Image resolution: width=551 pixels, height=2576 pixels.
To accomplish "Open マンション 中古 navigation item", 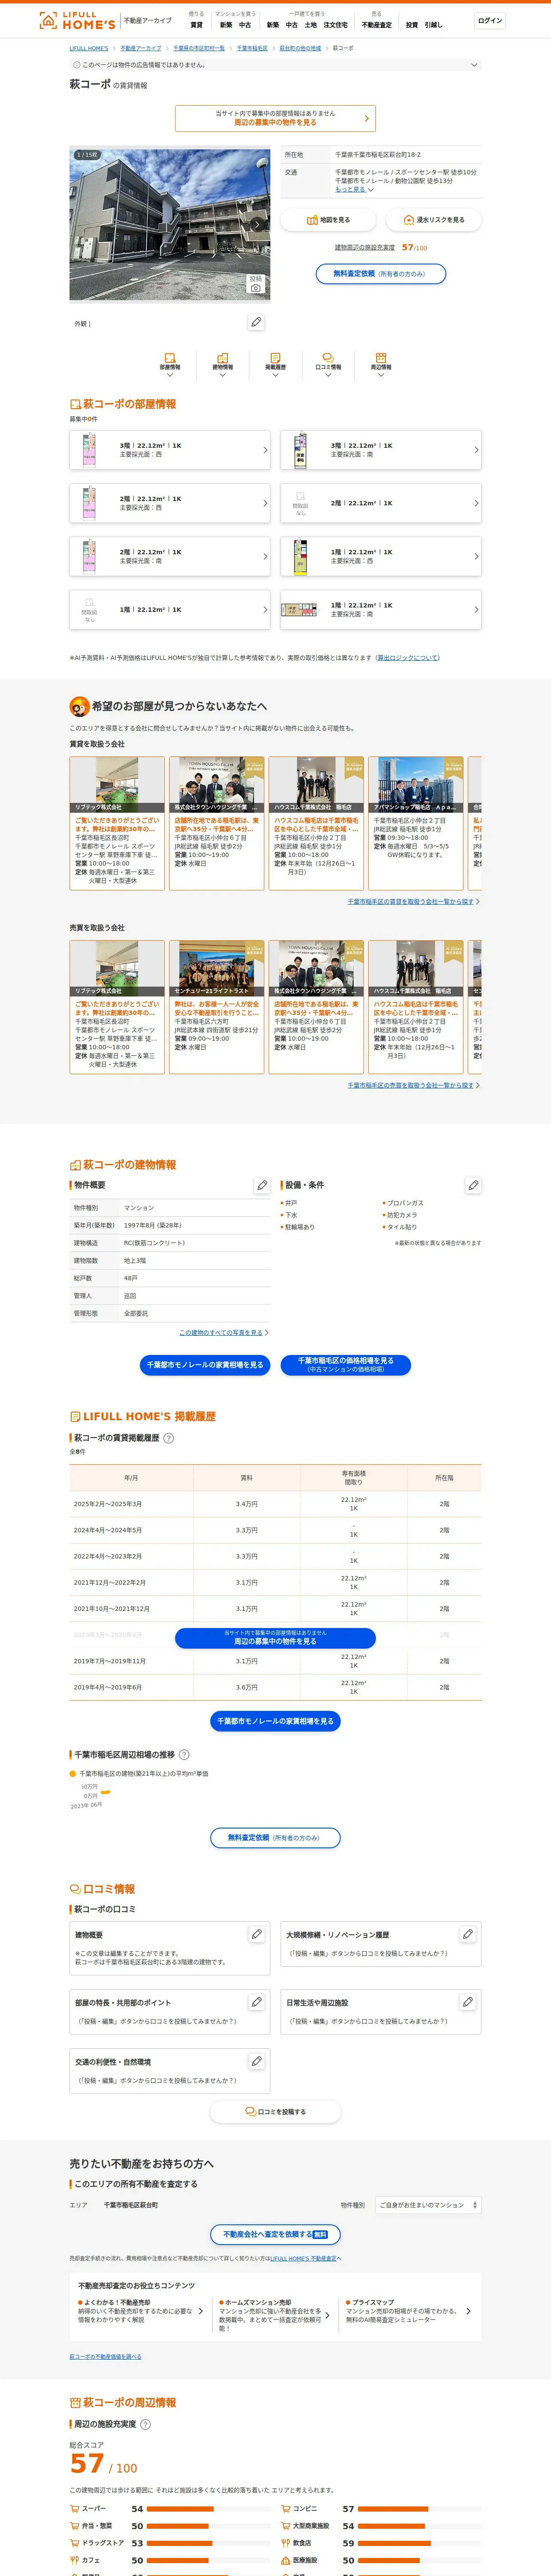I will coord(245,25).
